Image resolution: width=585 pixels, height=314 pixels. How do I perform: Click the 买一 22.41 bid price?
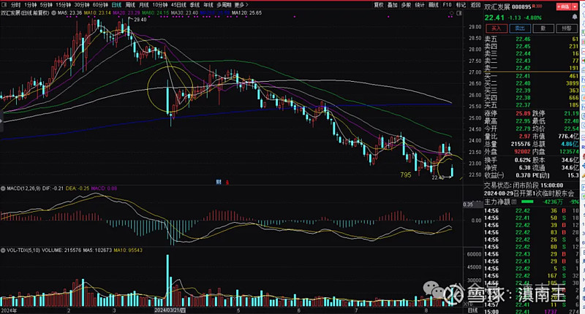pos(523,76)
